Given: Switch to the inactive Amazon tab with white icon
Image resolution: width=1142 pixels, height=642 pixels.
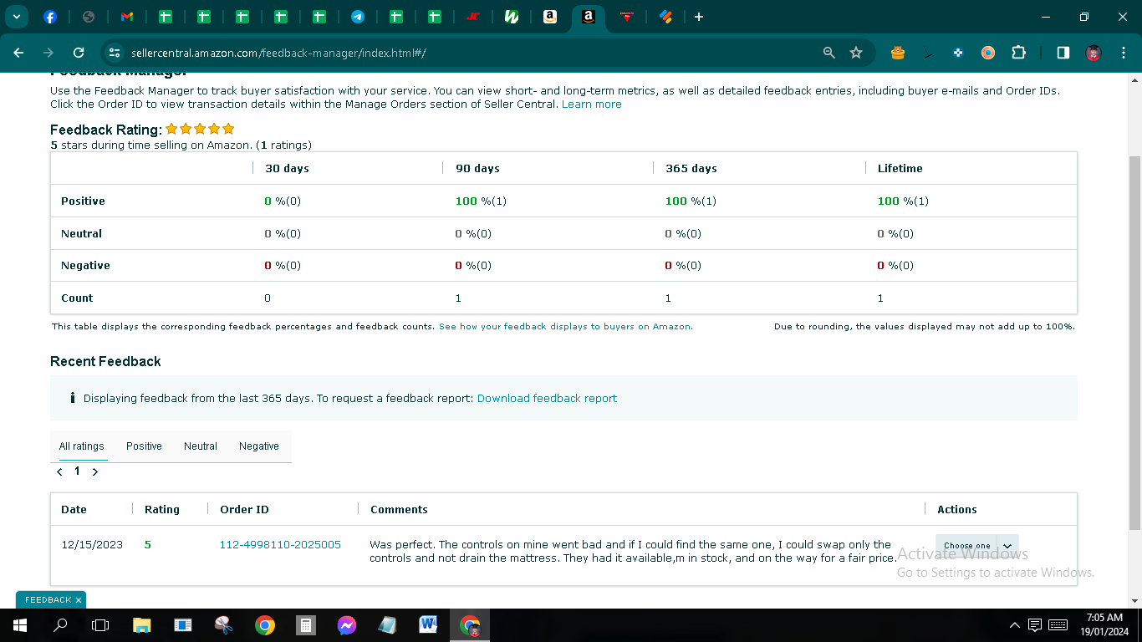Looking at the screenshot, I should click(550, 17).
